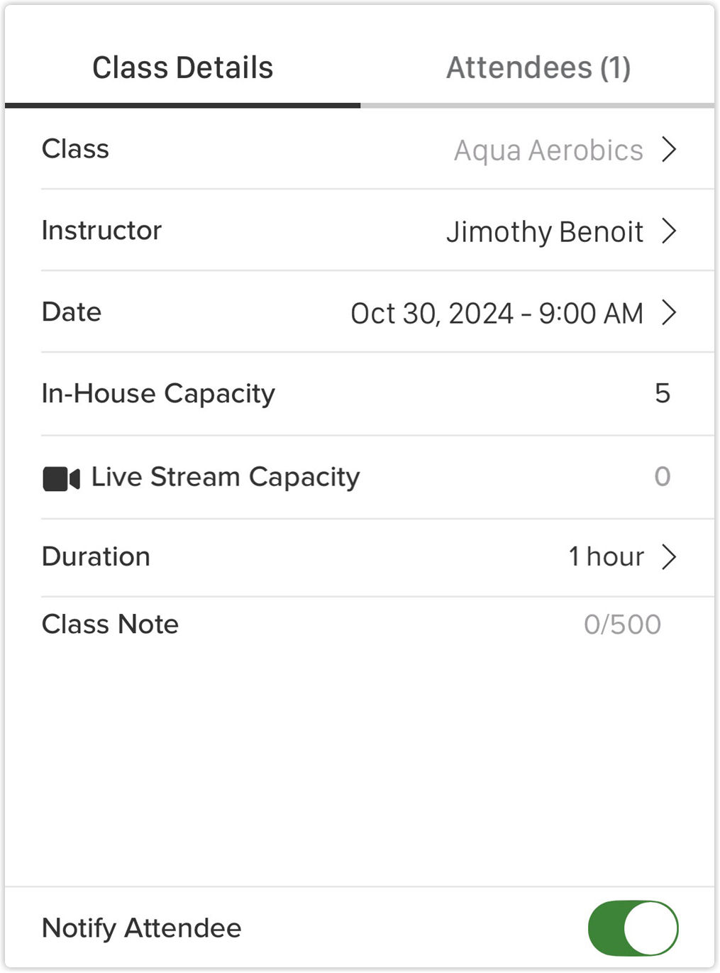Edit the In-House Capacity value 5
Viewport: 720px width, 973px height.
coord(663,393)
